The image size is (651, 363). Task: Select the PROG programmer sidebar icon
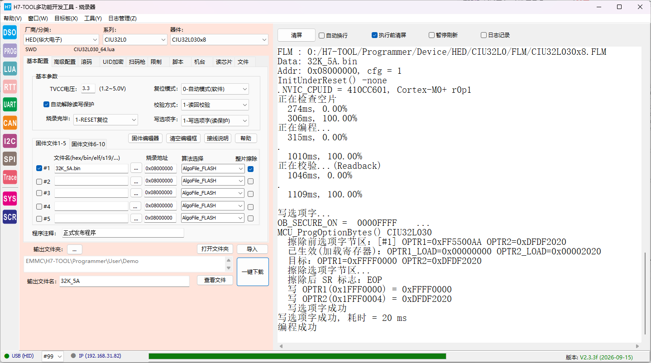tap(10, 51)
